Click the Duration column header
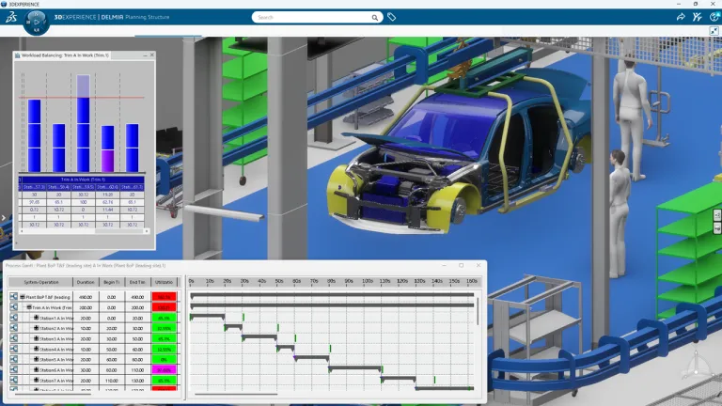This screenshot has width=722, height=406. point(85,281)
